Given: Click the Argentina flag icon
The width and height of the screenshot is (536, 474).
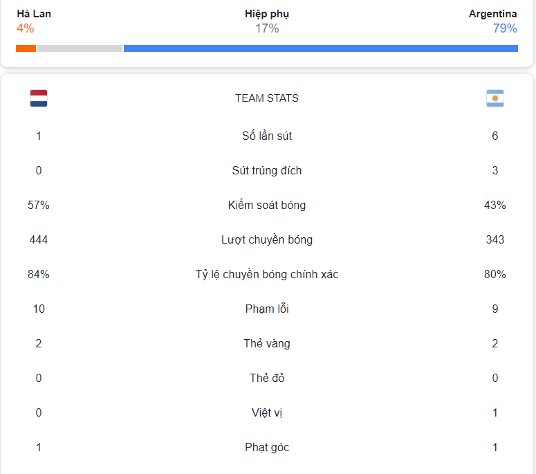Looking at the screenshot, I should [495, 98].
